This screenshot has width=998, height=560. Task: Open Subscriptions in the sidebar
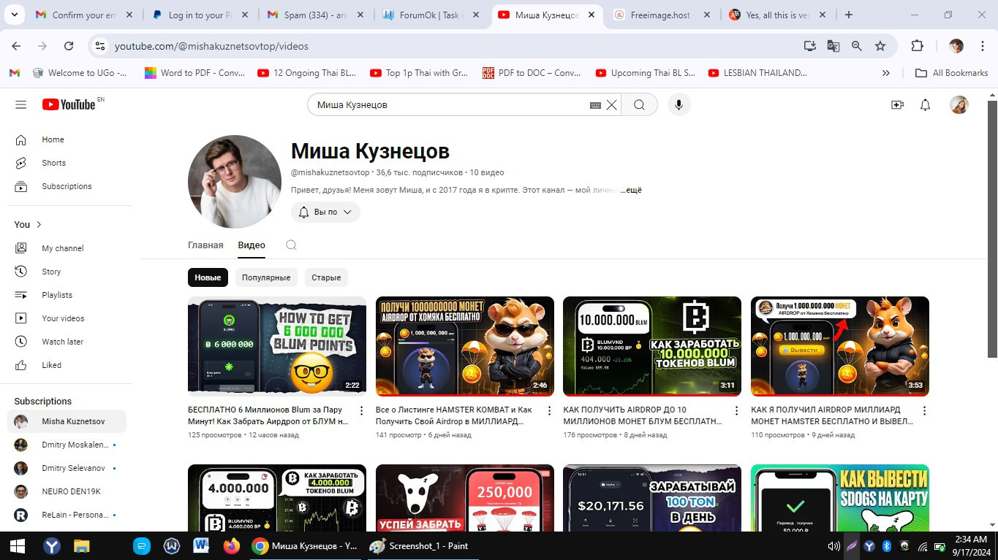67,186
